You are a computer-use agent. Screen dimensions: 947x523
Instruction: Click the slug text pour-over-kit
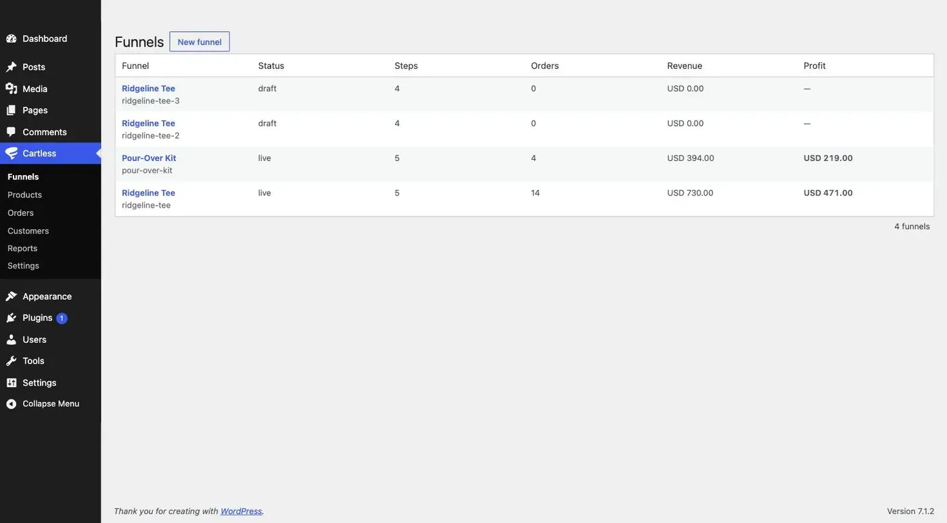tap(147, 170)
